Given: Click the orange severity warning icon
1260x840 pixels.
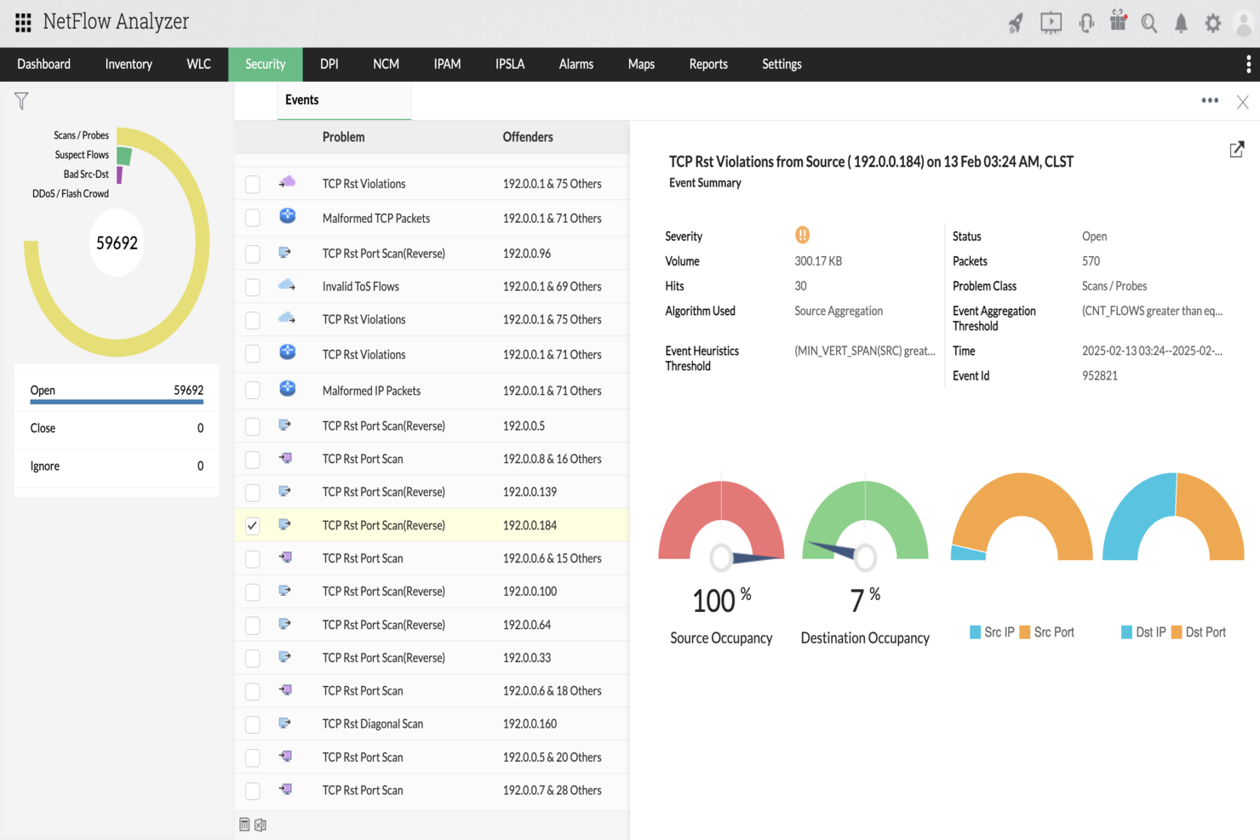Looking at the screenshot, I should [x=802, y=235].
